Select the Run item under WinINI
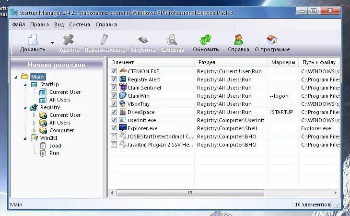350x216 pixels. click(x=54, y=153)
